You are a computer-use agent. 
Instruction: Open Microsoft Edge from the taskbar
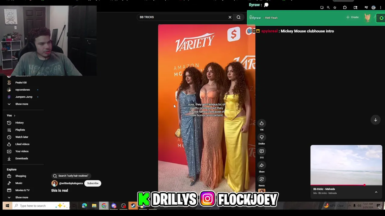(x=84, y=206)
